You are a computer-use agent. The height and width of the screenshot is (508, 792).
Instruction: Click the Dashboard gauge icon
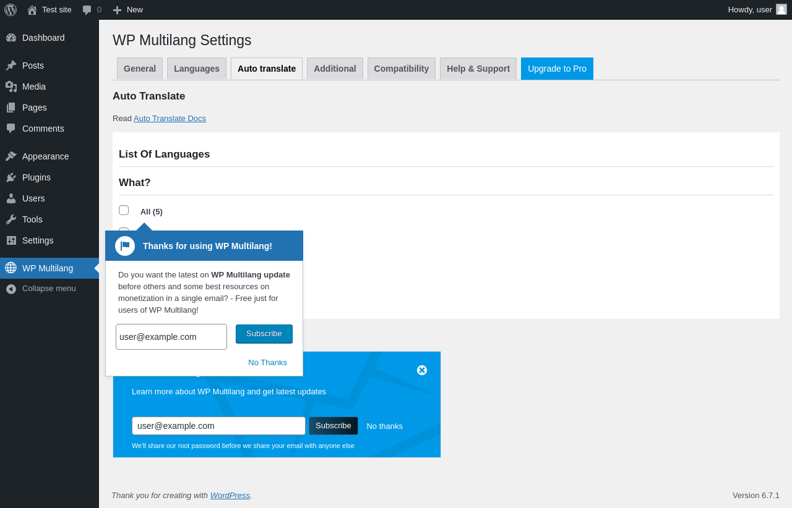[11, 38]
